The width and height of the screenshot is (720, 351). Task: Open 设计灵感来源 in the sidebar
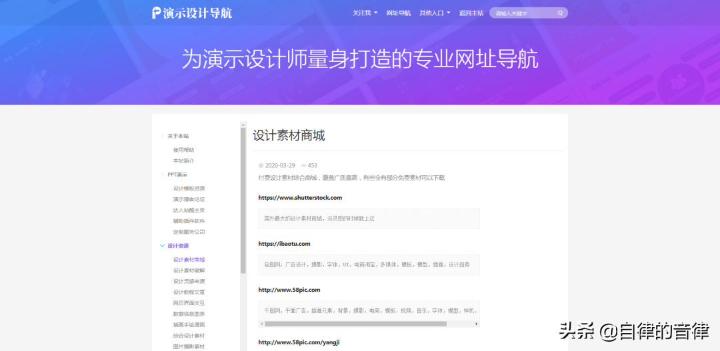[189, 281]
